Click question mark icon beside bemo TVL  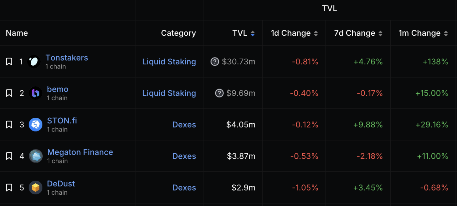(x=219, y=93)
